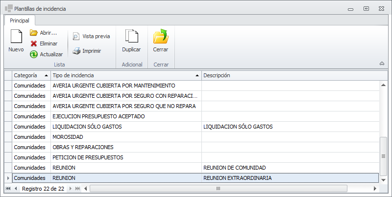Go to previous record in navigator
392x197 pixels.
point(16,189)
